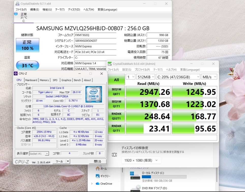Select the C: drive tab in CrystalDiskInfo
Image resolution: width=245 pixels, height=192 pixels.
pos(24,17)
